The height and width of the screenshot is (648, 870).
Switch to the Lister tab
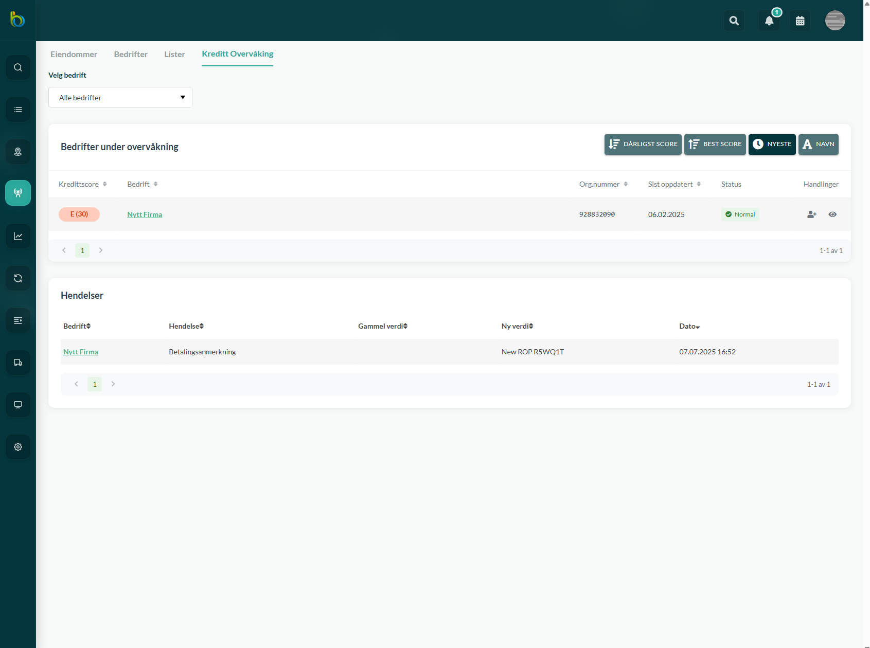point(174,54)
